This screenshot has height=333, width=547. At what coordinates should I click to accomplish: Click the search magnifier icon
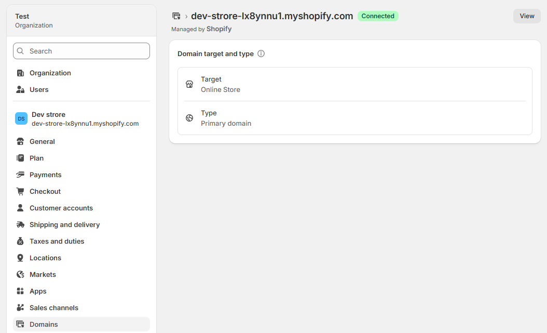pos(21,51)
